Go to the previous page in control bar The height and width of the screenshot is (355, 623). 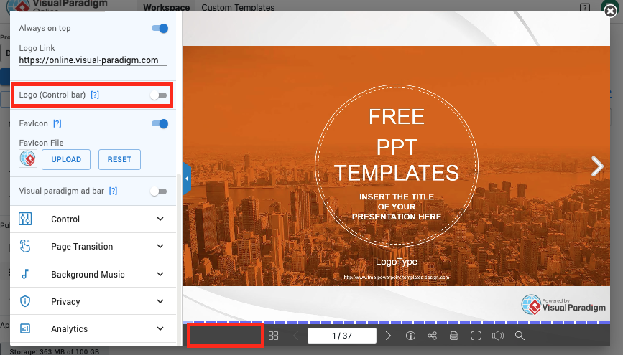click(x=295, y=336)
